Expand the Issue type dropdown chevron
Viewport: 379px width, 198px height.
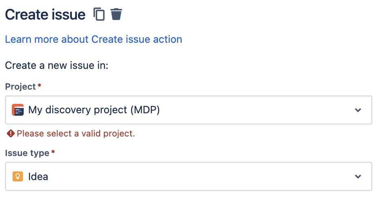coord(358,176)
